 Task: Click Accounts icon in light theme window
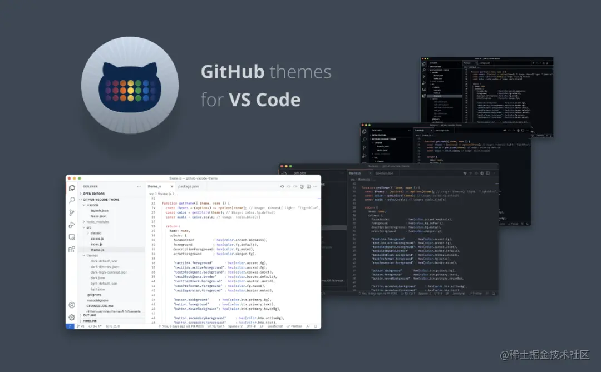tap(72, 305)
